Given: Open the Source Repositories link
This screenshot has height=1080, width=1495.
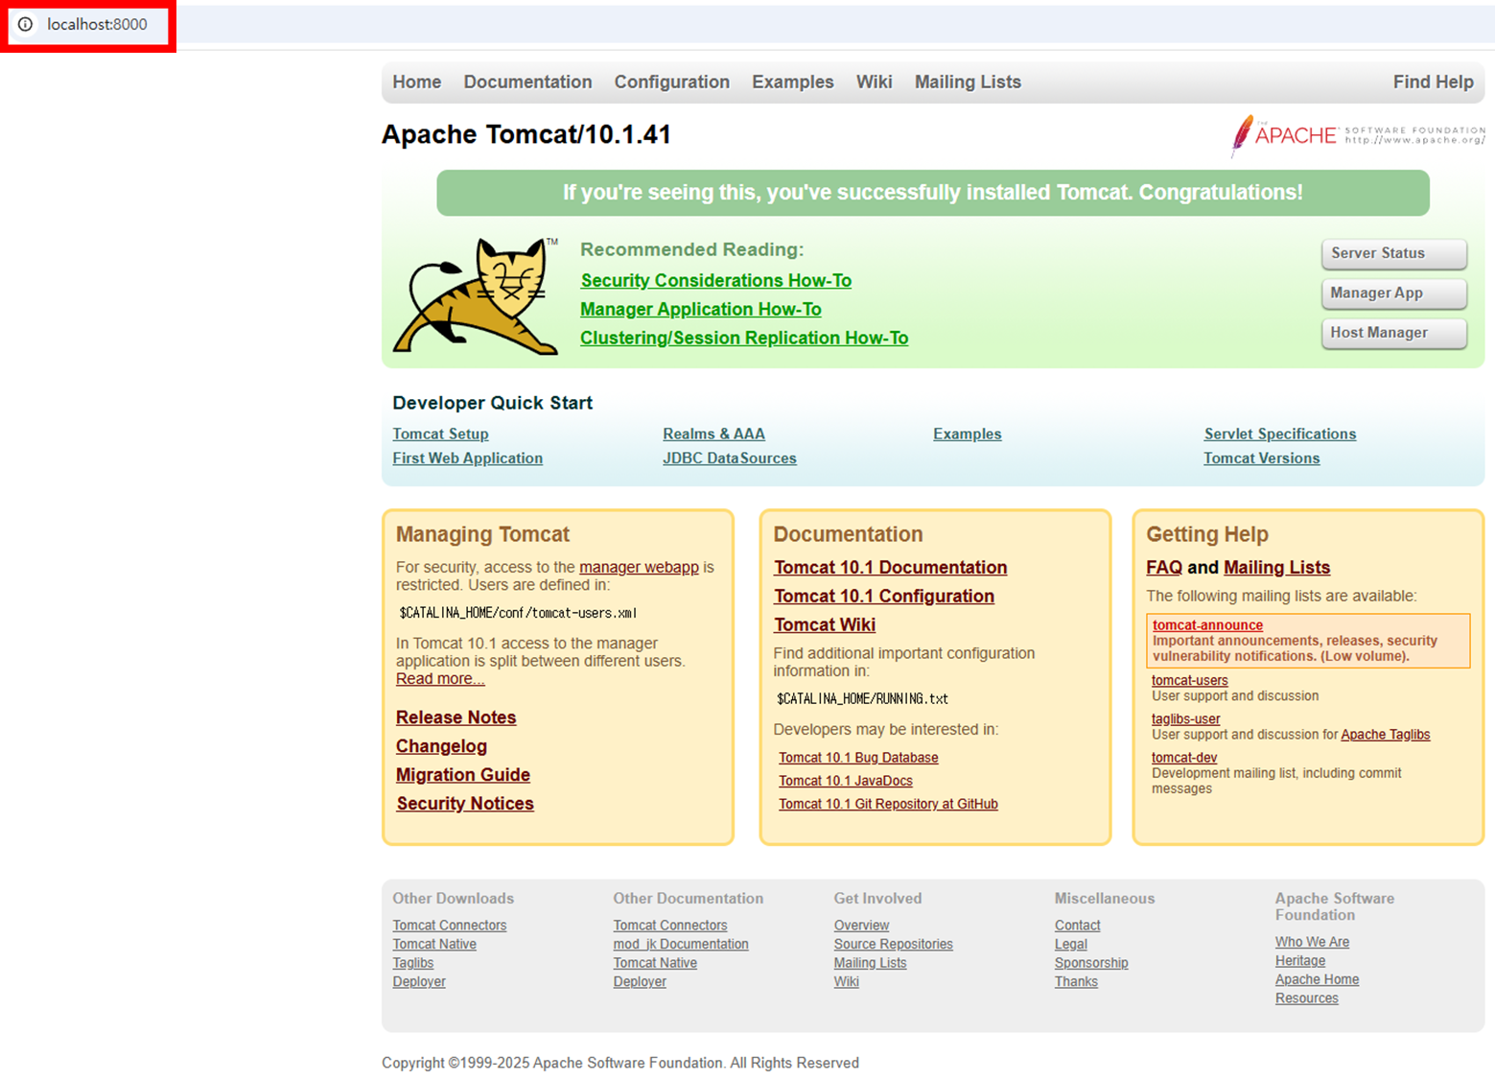Looking at the screenshot, I should 893,945.
